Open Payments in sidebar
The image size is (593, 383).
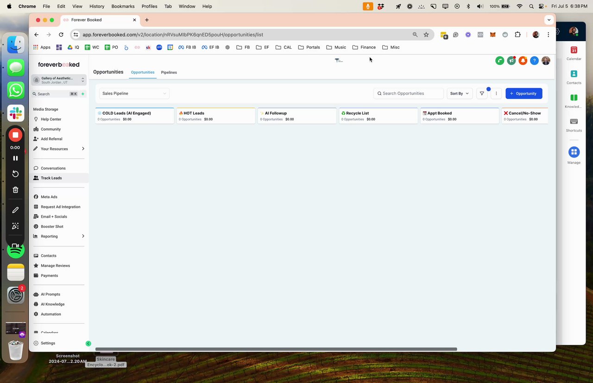click(x=49, y=276)
